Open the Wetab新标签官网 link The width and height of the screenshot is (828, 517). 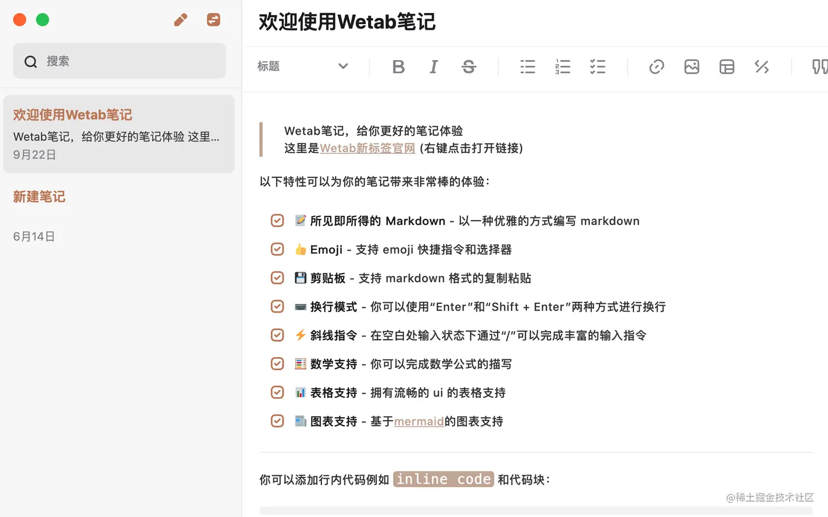(x=367, y=148)
